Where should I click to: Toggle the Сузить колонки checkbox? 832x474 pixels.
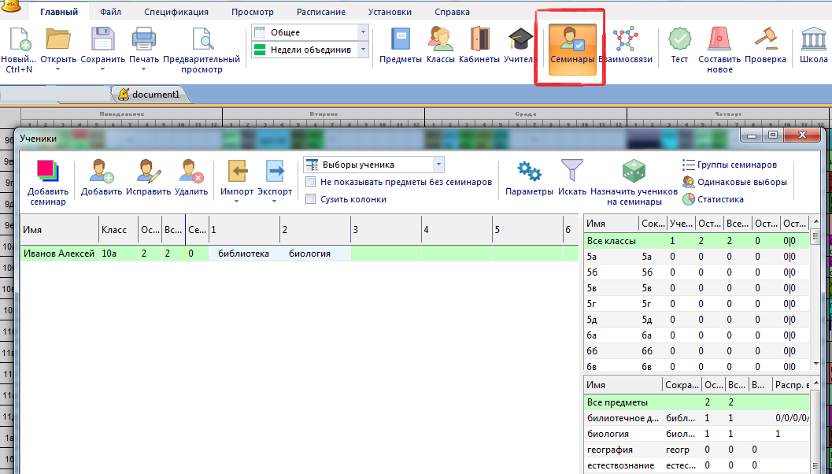[x=311, y=199]
